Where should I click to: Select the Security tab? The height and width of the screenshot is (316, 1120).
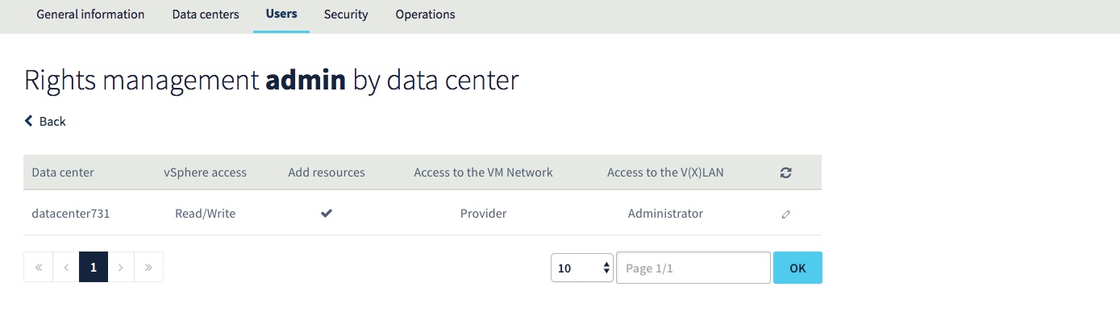click(x=346, y=15)
